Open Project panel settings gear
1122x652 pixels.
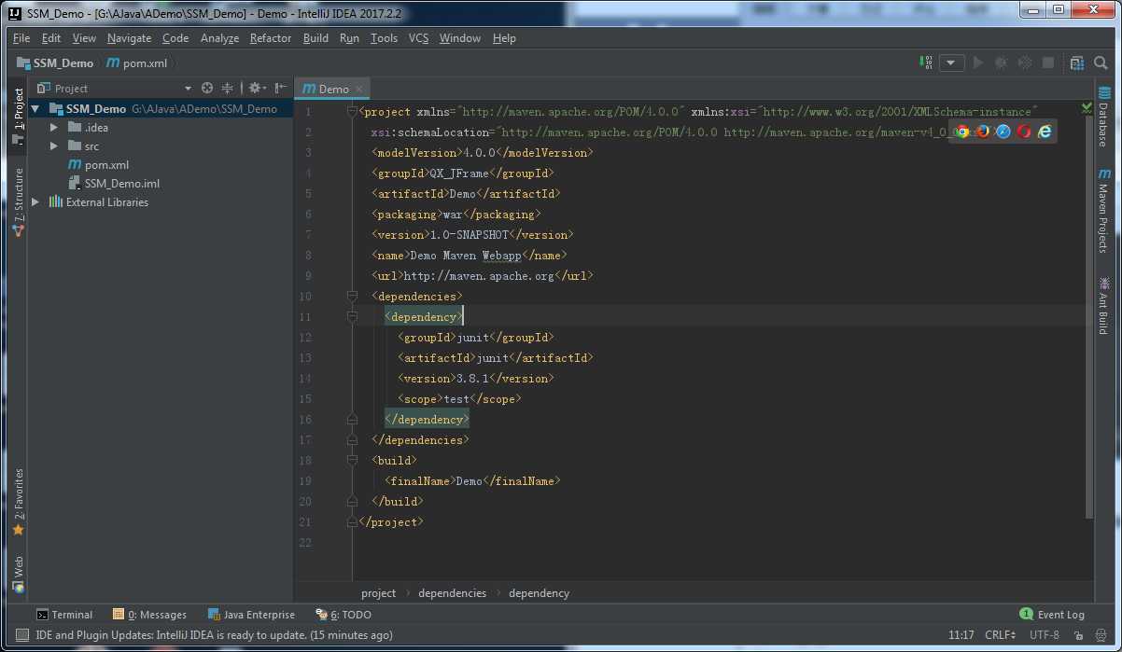255,88
